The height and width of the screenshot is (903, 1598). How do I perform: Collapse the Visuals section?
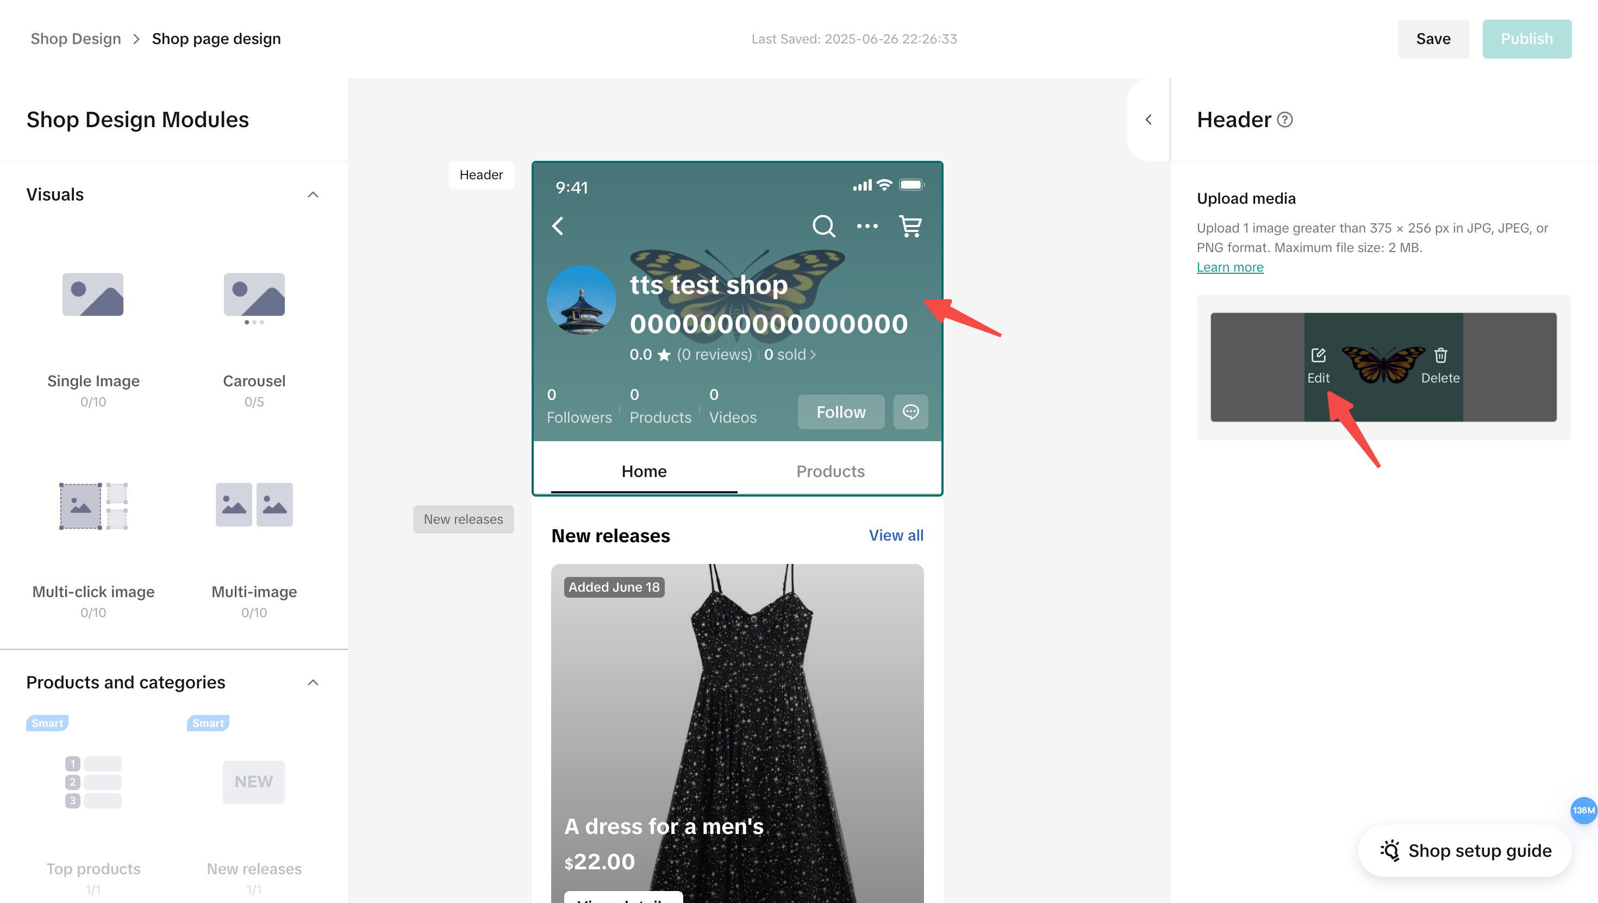click(x=313, y=195)
